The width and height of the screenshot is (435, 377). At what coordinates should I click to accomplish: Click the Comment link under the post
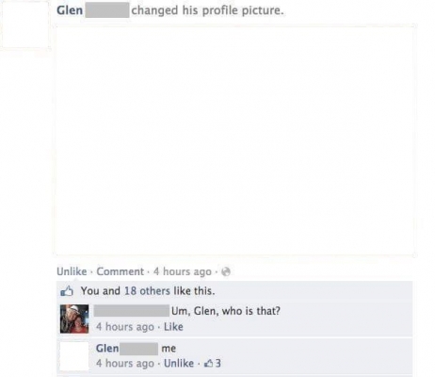tap(120, 271)
